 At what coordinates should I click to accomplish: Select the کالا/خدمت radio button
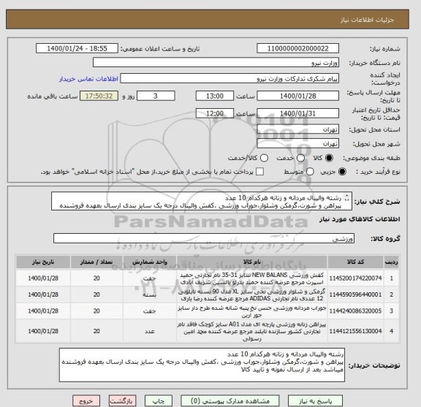264,158
